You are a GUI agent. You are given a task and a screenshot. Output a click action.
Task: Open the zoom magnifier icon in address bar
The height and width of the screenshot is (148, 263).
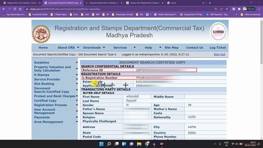click(216, 9)
